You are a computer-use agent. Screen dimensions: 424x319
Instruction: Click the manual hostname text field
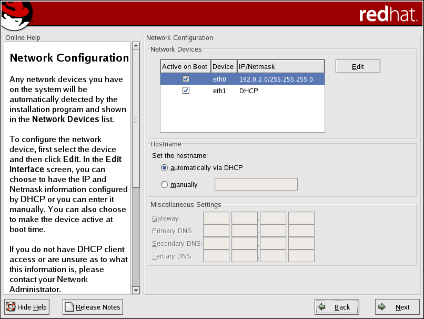click(256, 184)
